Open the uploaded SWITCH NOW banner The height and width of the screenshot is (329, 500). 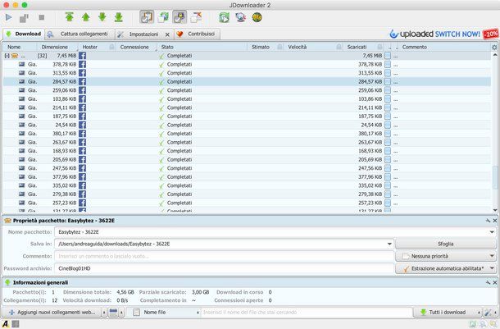click(444, 34)
